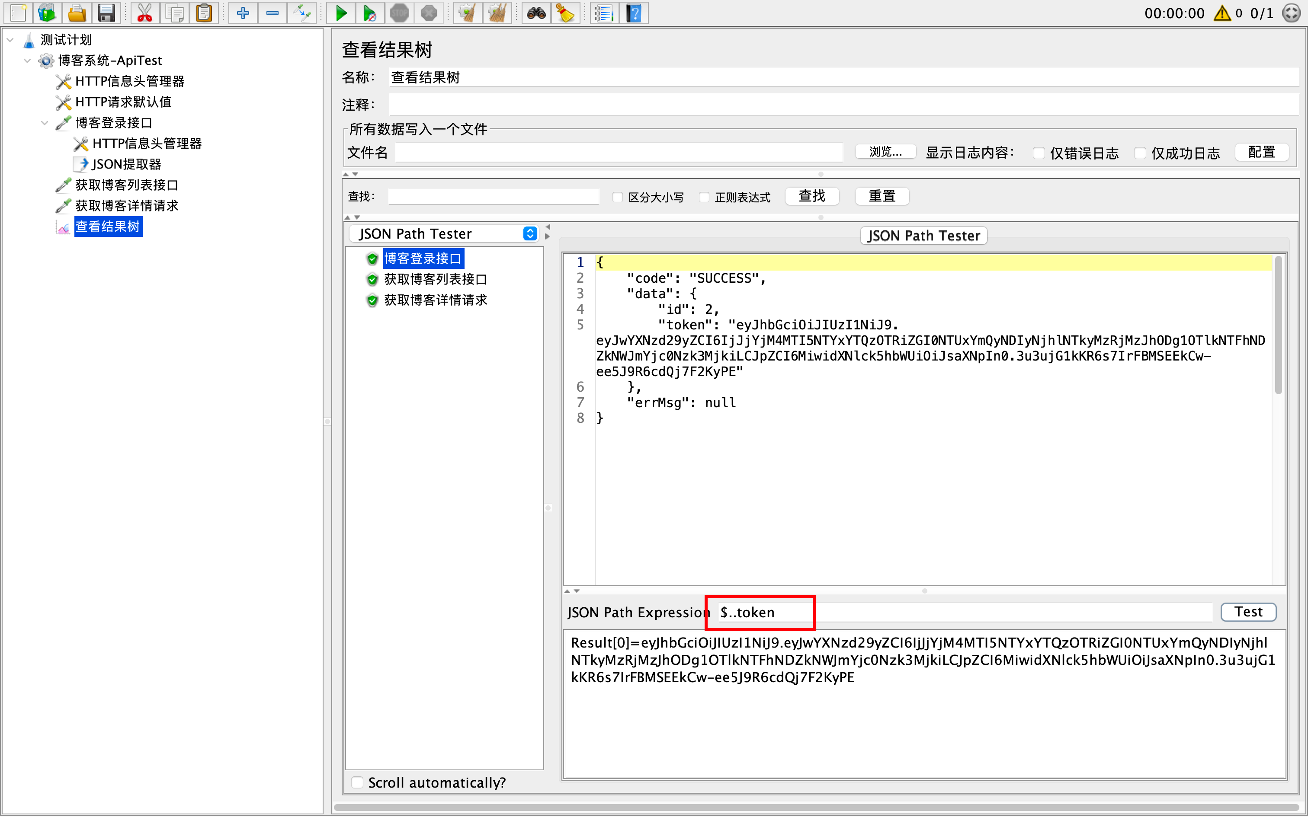The height and width of the screenshot is (817, 1308).
Task: Click the Clear All double broom icon
Action: (497, 13)
